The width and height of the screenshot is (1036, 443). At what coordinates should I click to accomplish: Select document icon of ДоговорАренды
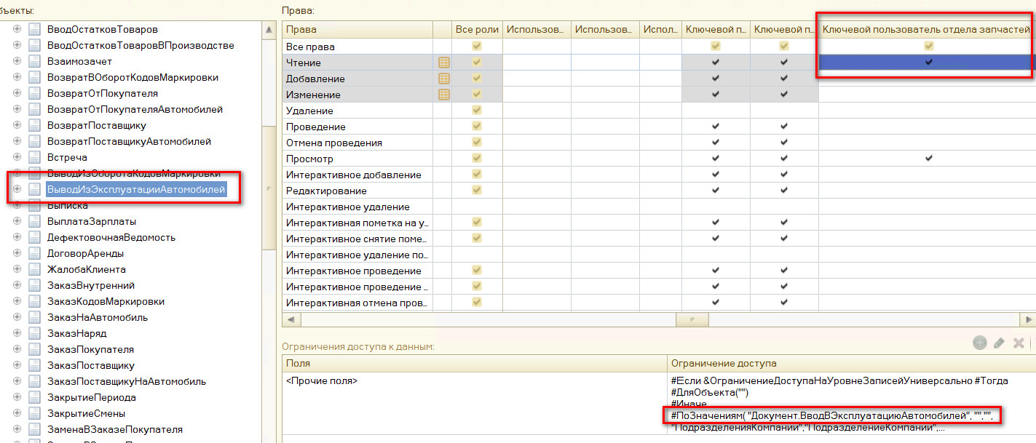coord(33,253)
